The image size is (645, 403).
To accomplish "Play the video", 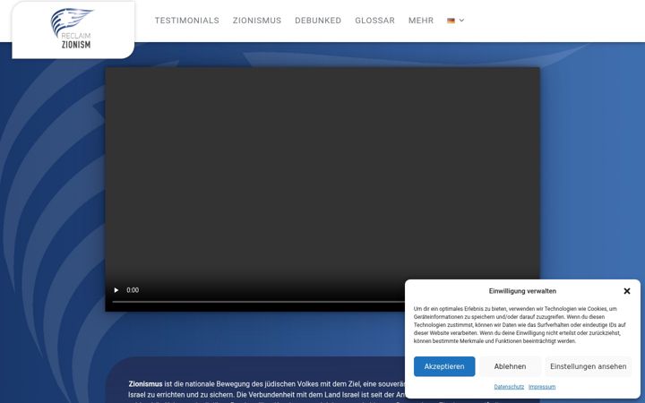I will point(116,290).
